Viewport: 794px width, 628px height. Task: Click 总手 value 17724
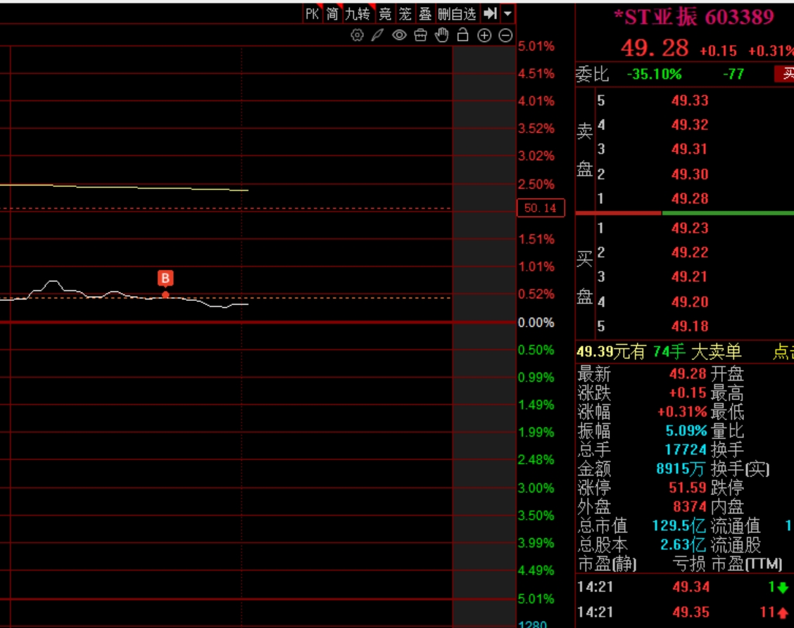tap(685, 449)
